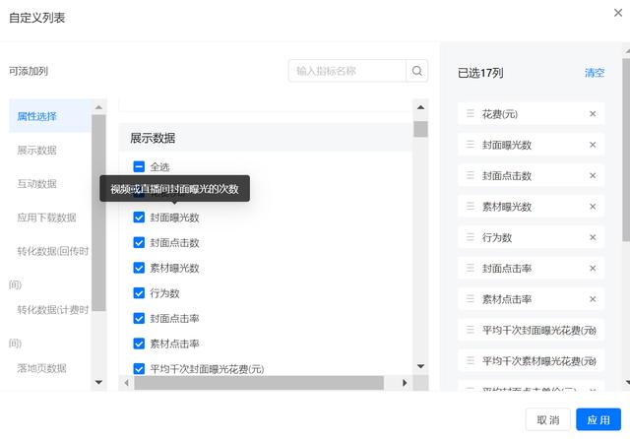Remove 封面曝光数 from selected columns list
The image size is (630, 439).
coord(593,145)
